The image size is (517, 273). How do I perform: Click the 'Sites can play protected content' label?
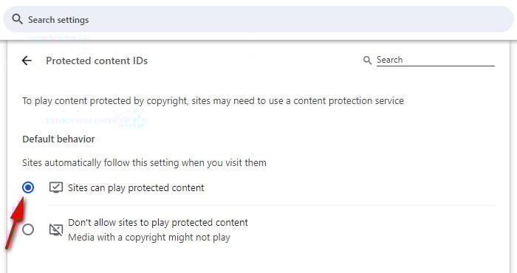[136, 187]
